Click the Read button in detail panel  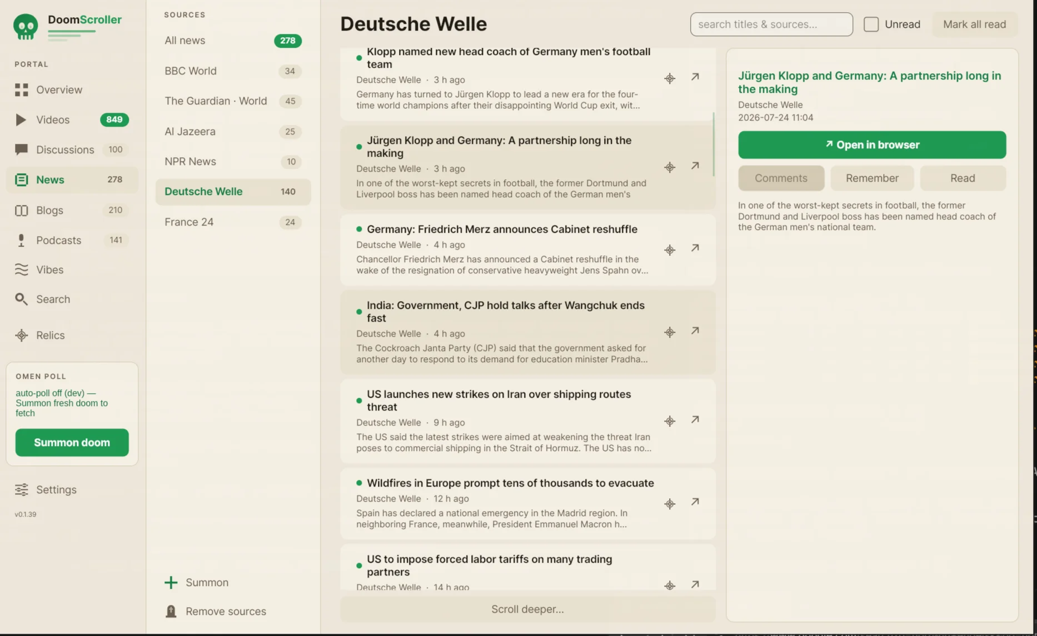[962, 178]
